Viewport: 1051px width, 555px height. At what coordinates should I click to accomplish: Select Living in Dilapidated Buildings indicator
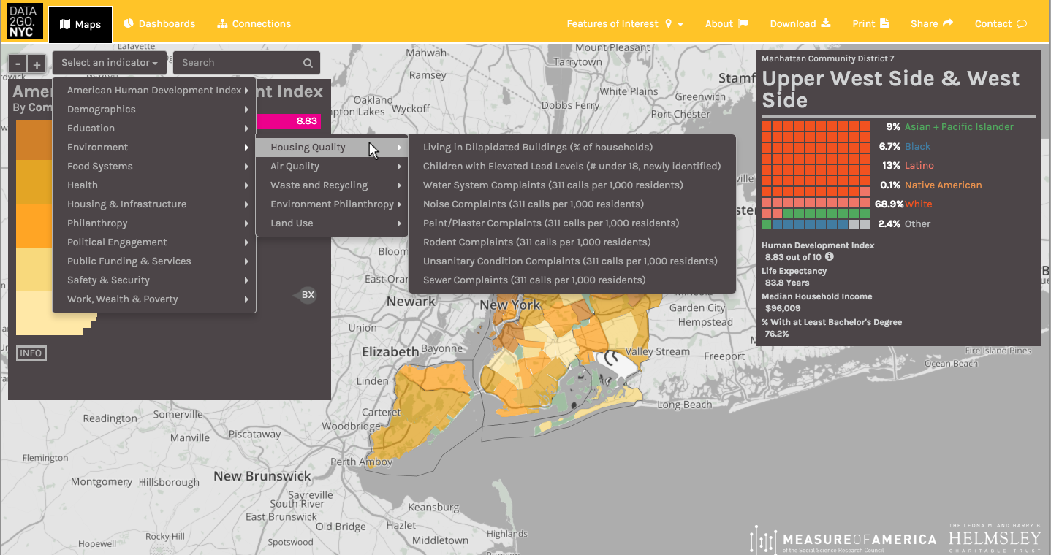572,148
